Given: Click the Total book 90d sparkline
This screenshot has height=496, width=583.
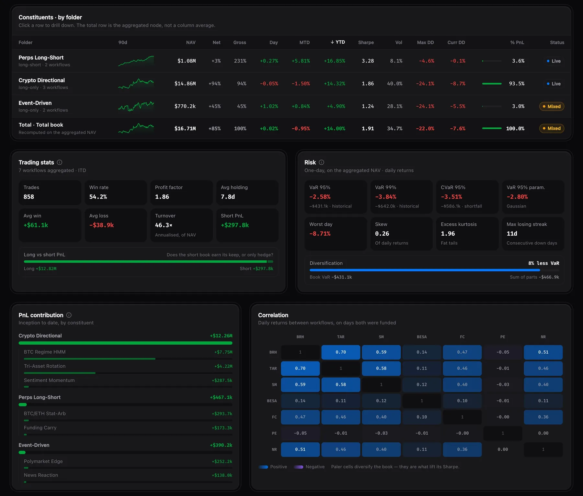Looking at the screenshot, I should click(x=136, y=128).
